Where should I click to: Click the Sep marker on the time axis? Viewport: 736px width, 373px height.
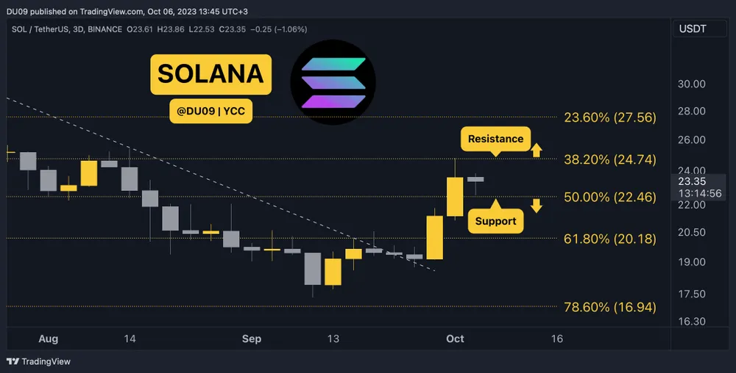[x=251, y=338]
